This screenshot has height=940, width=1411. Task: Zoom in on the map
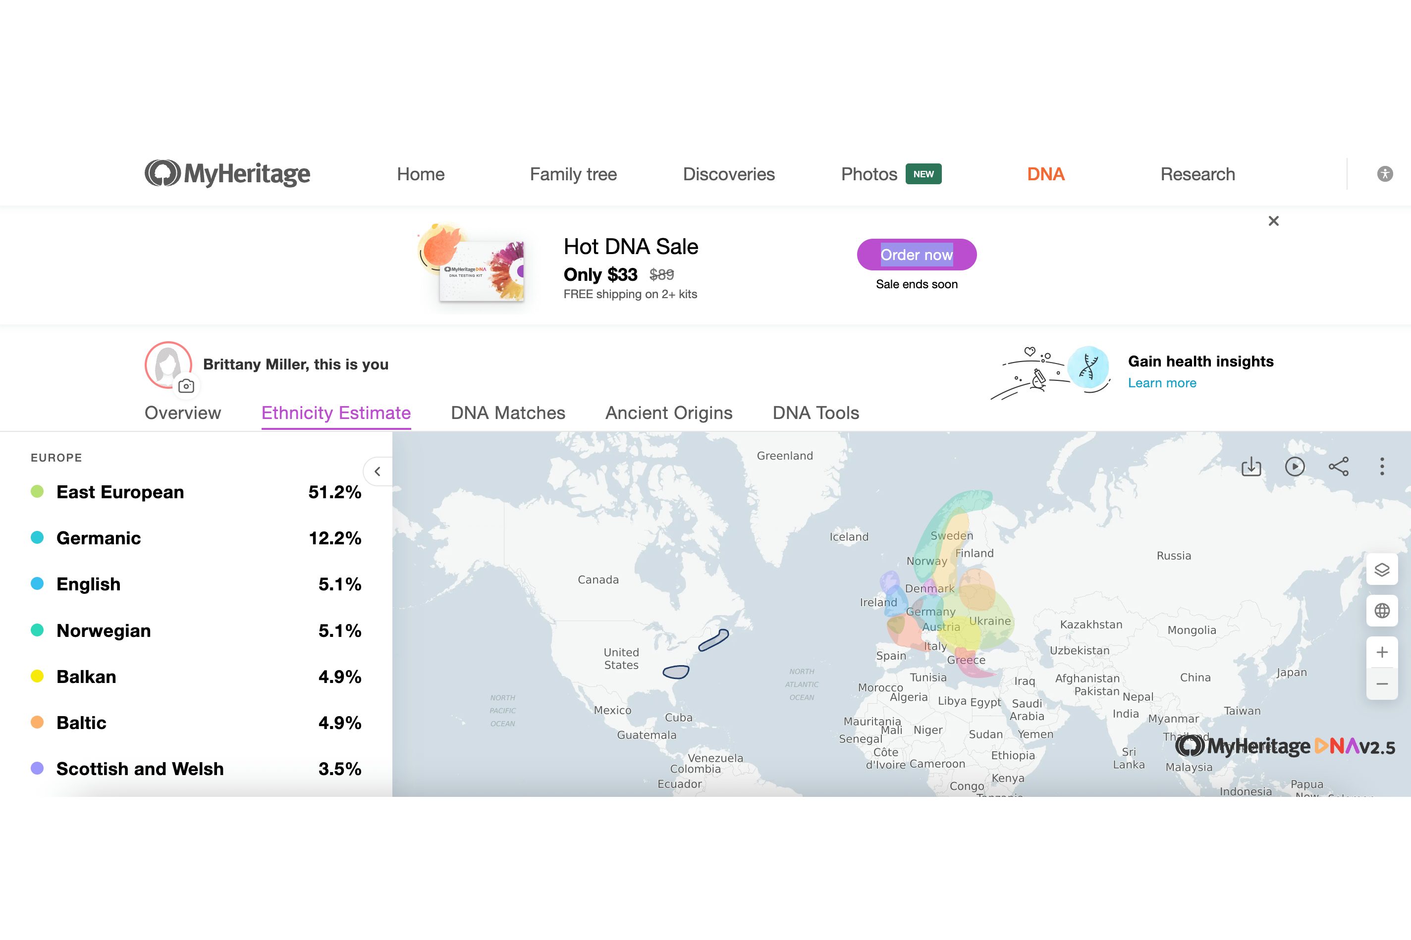coord(1382,652)
